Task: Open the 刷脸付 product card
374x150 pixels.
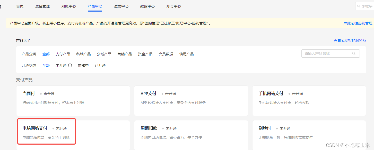Action: tap(309, 135)
